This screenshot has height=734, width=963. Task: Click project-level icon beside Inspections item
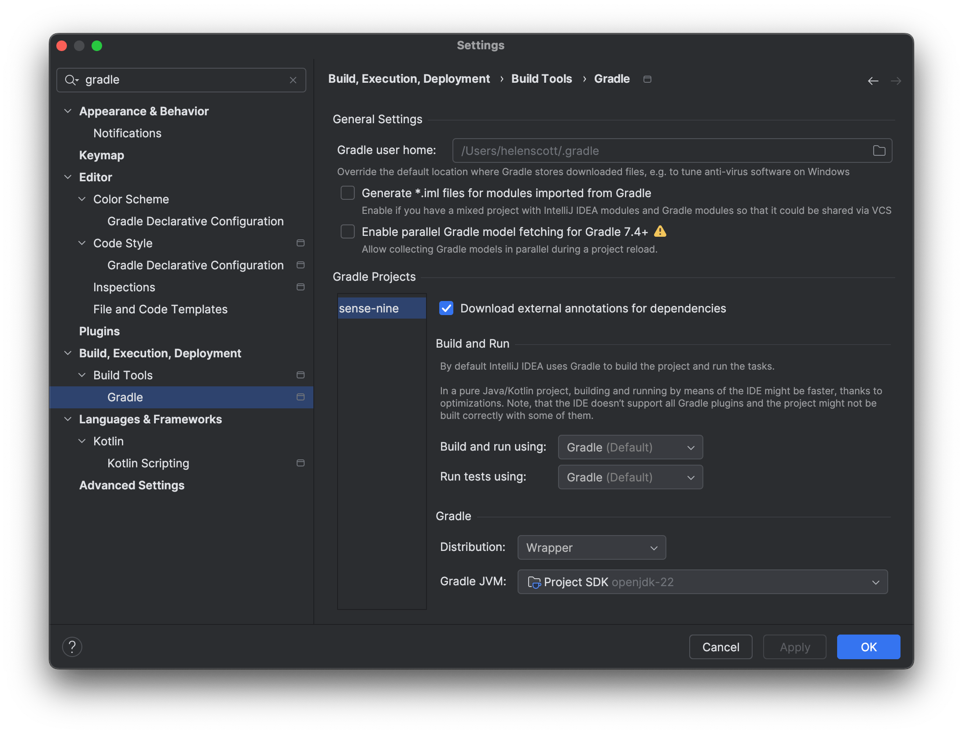coord(301,287)
